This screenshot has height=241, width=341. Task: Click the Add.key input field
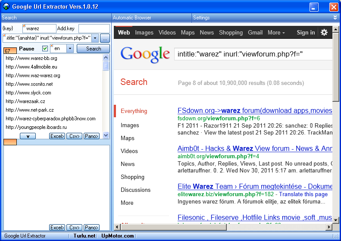pos(94,28)
